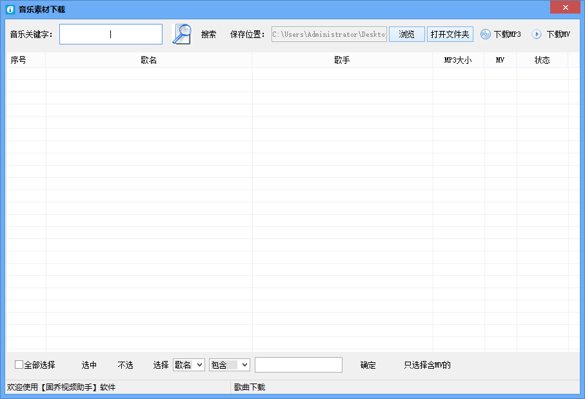The image size is (585, 399).
Task: Click the 歌手 column header
Action: pos(342,59)
